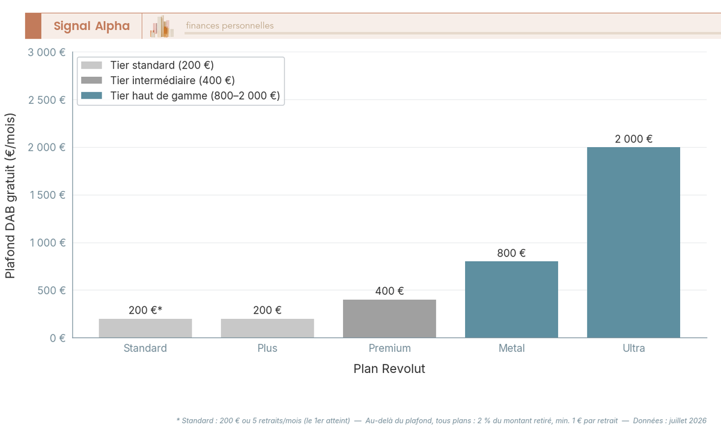721x433 pixels.
Task: Click the '400 €' value label
Action: 389,291
